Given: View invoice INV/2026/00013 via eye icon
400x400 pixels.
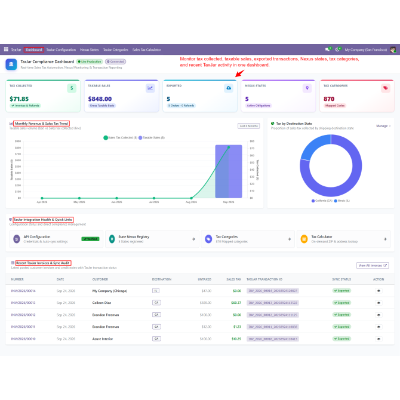Looking at the screenshot, I should 379,303.
